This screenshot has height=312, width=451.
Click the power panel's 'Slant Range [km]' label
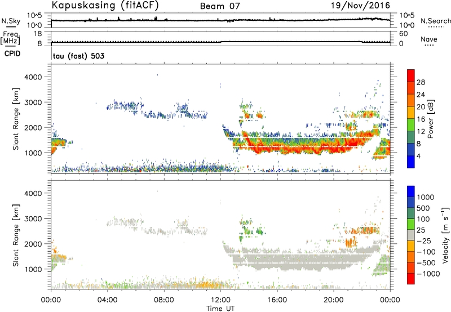pos(16,119)
